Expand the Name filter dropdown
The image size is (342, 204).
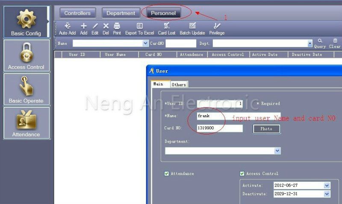pos(145,44)
